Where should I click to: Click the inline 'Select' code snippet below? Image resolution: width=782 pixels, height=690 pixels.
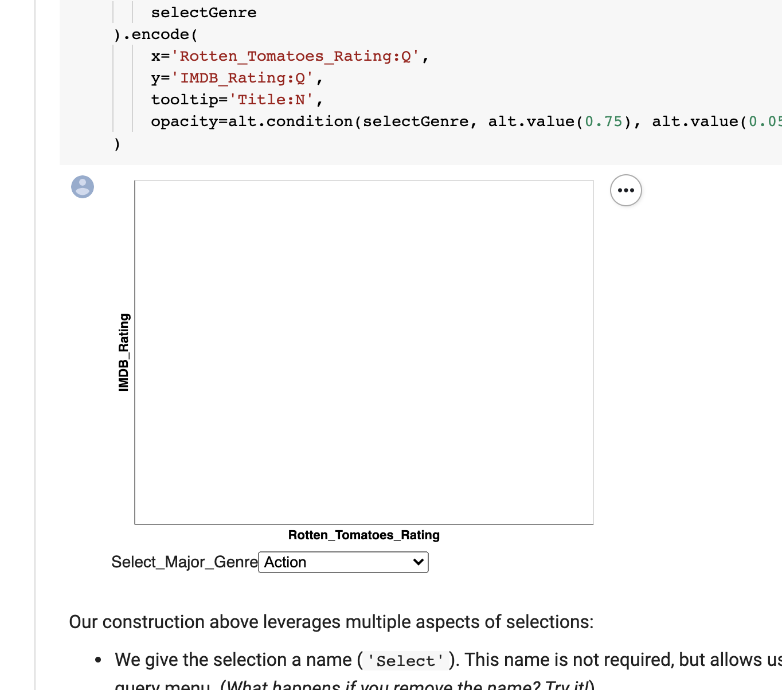pos(404,660)
